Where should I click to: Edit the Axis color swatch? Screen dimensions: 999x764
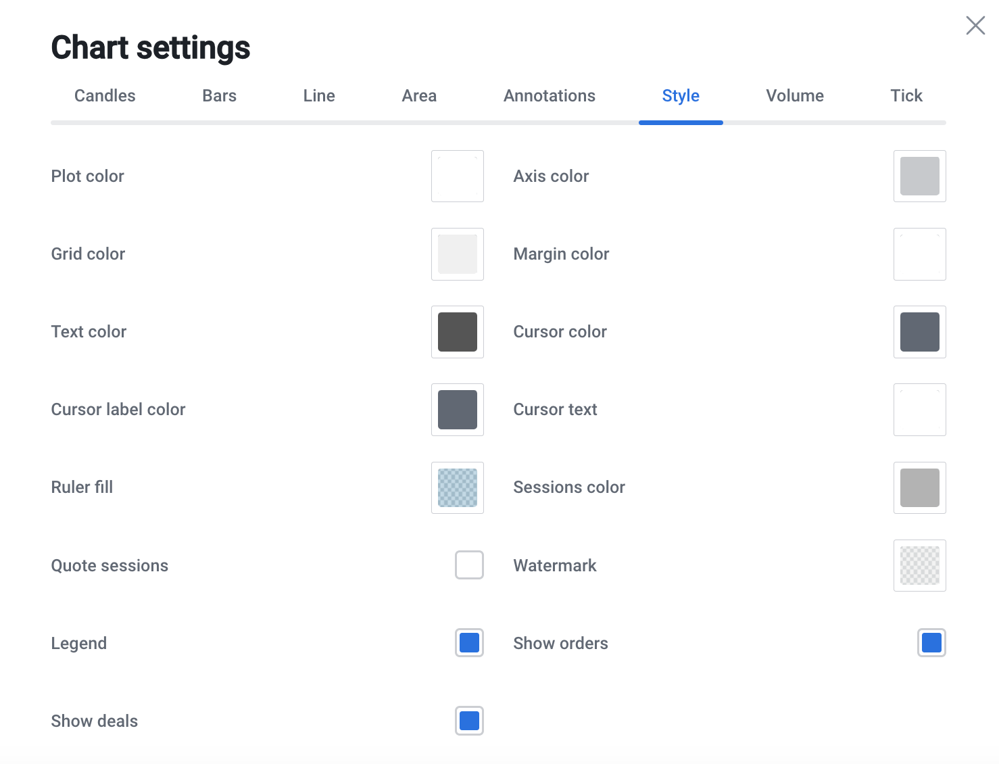pos(919,176)
